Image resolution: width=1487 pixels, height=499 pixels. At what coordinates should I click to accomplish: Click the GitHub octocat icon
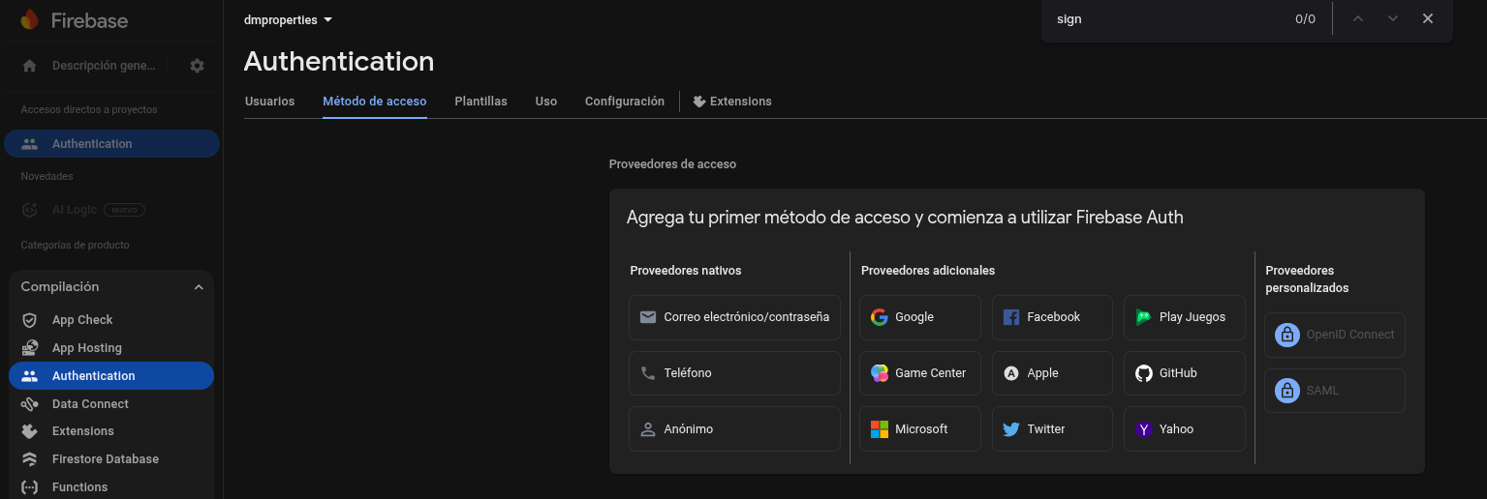tap(1144, 373)
